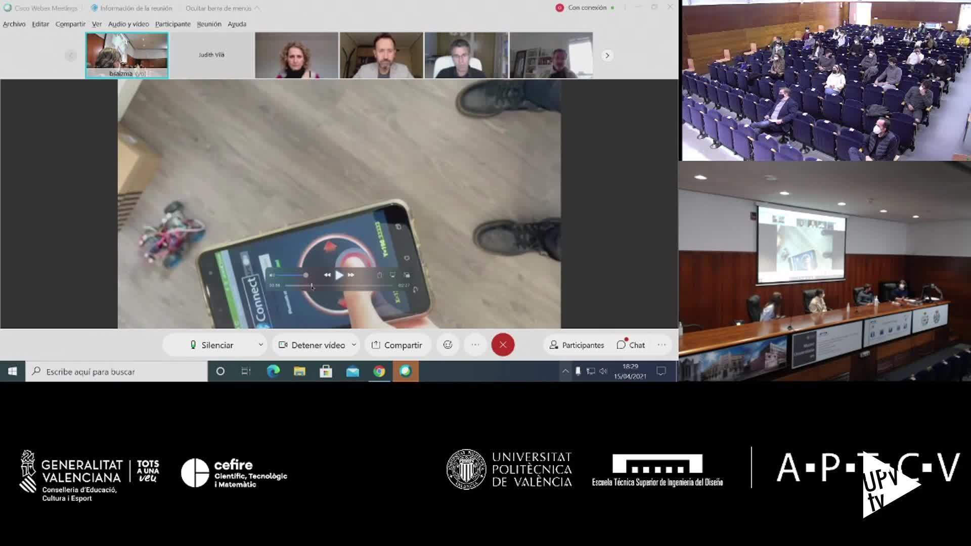Click the picture-in-picture icon in video player

pyautogui.click(x=407, y=275)
